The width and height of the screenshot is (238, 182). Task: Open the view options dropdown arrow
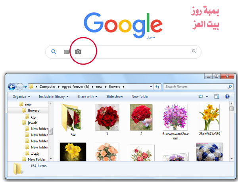(207, 96)
